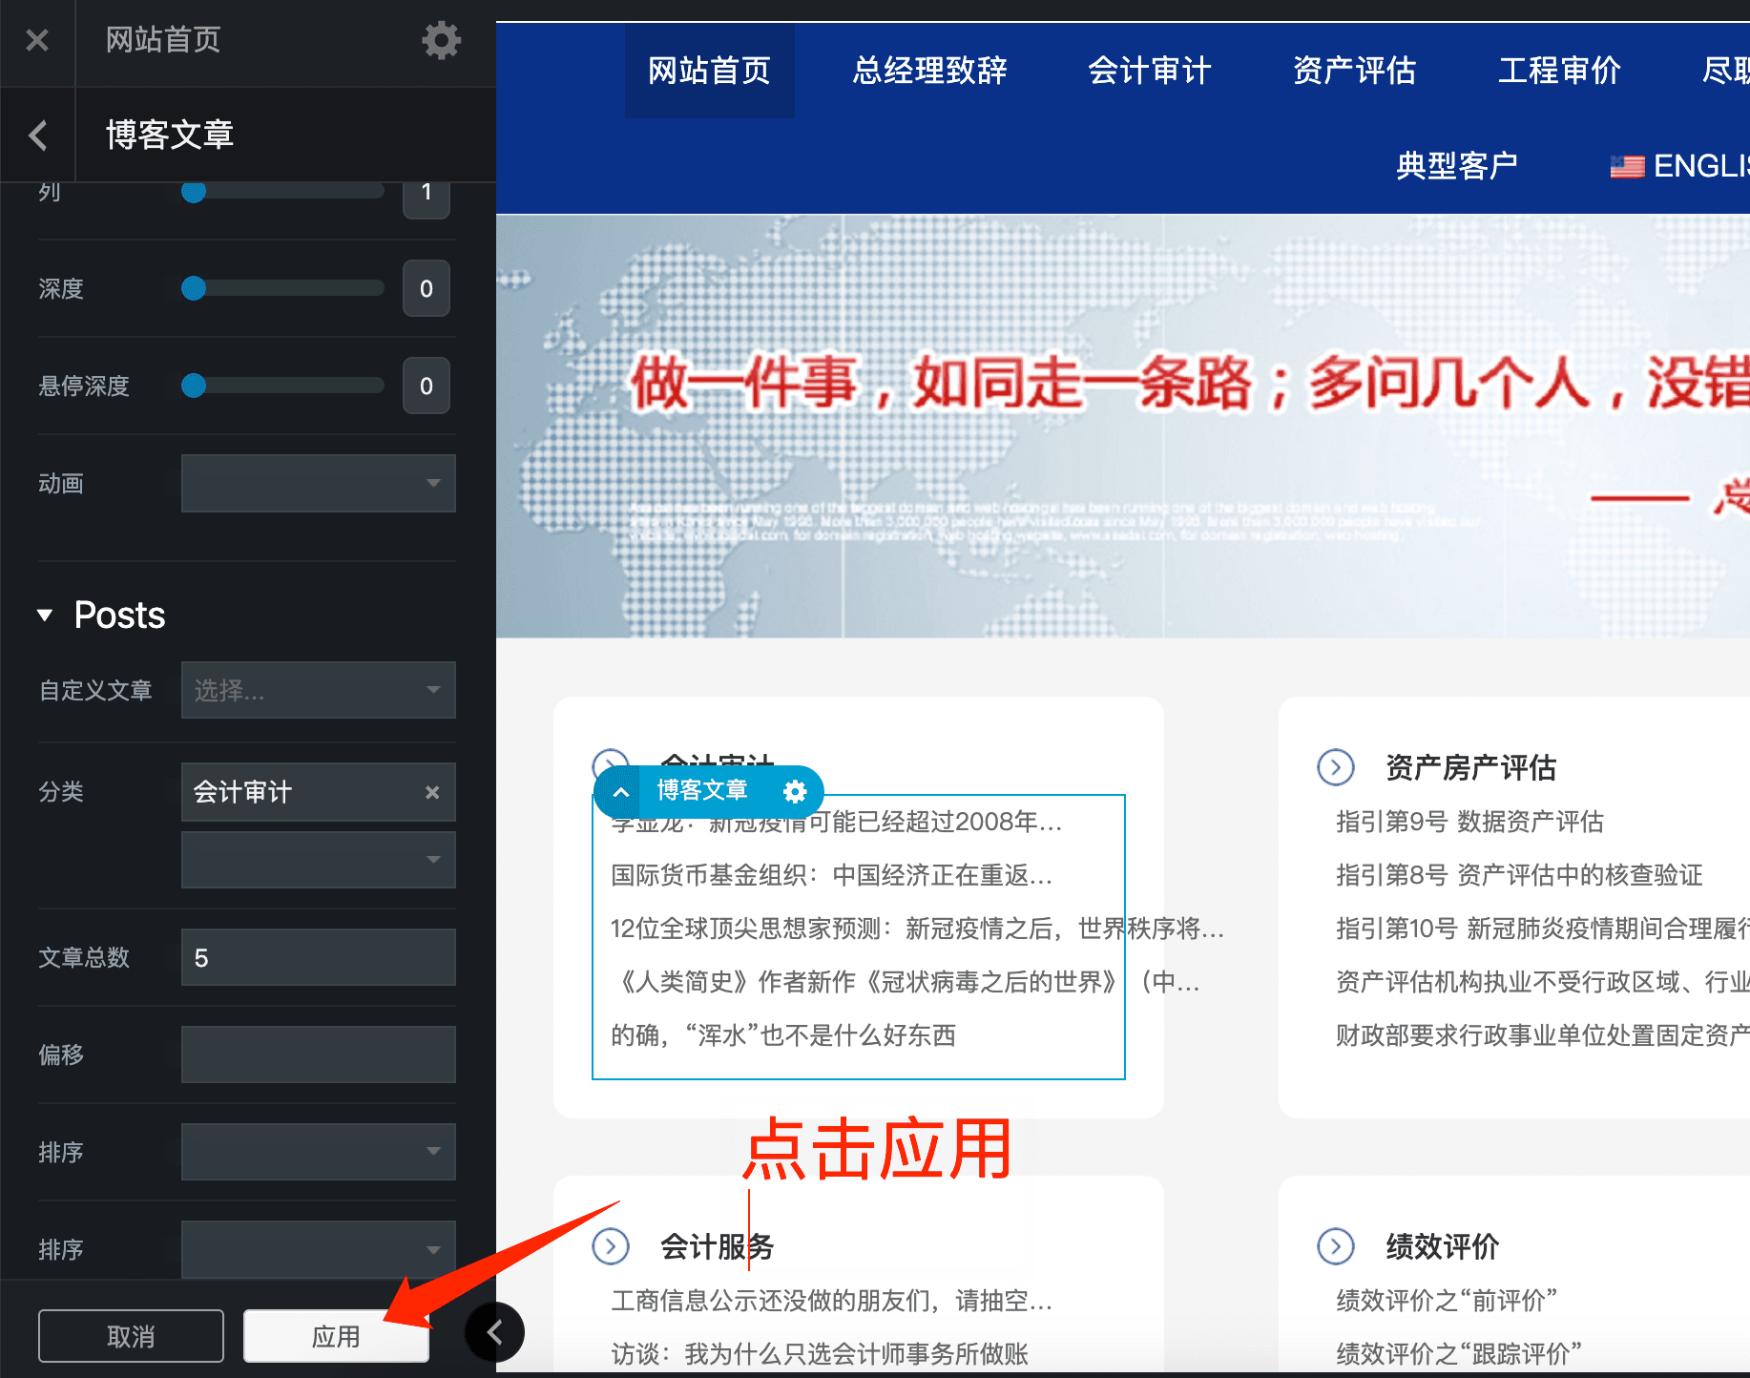Open article link 指引第9号 数据资产评估
This screenshot has height=1378, width=1750.
click(1469, 822)
